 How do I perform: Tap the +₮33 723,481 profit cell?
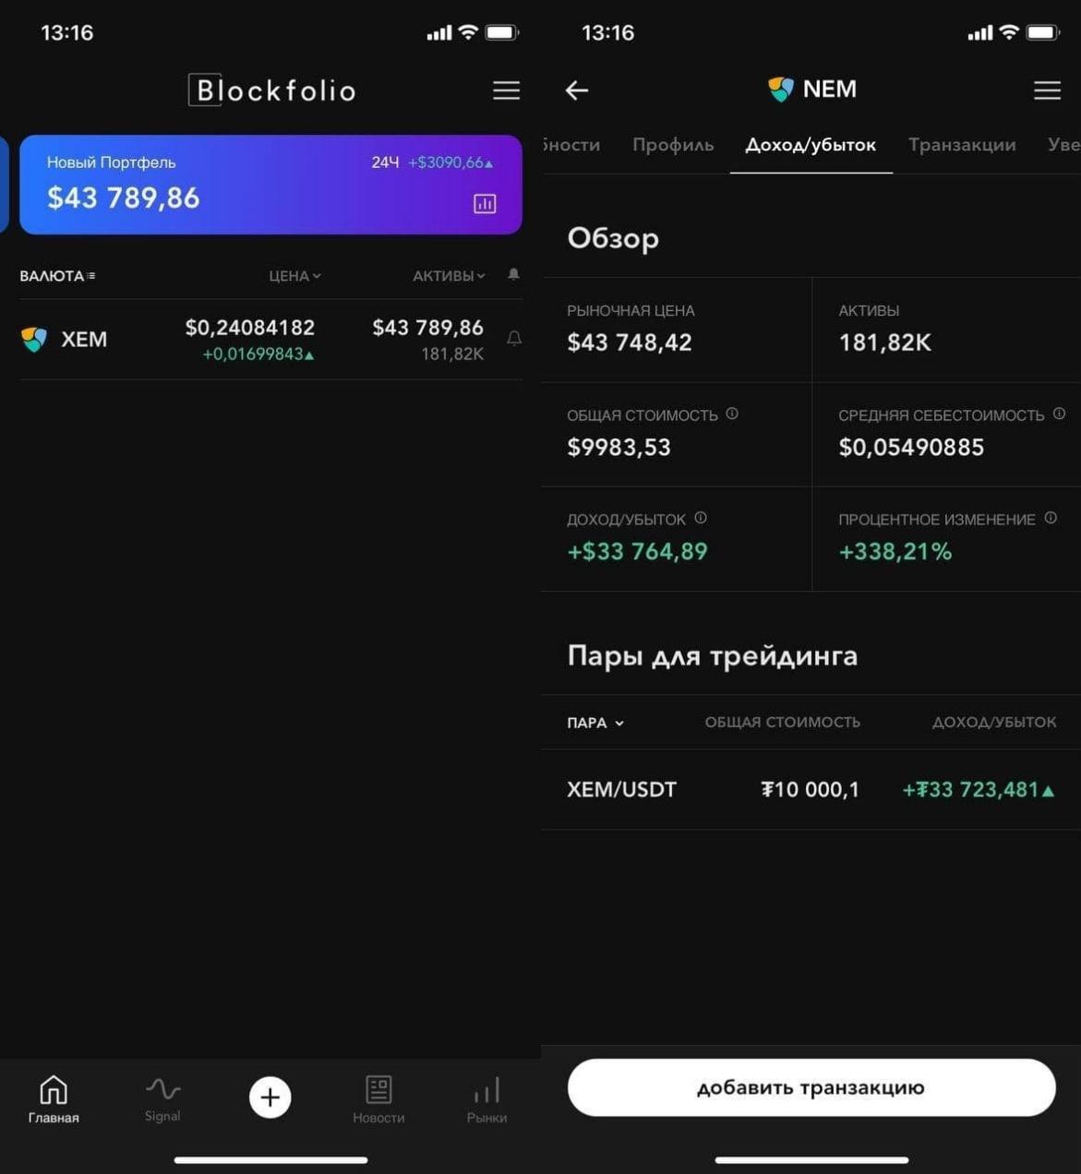point(979,790)
